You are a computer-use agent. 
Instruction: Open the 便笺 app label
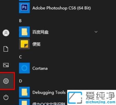36,44
